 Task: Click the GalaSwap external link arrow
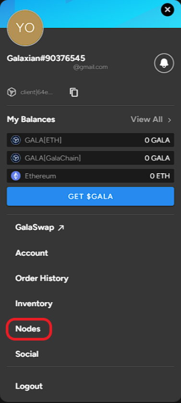[x=61, y=228]
